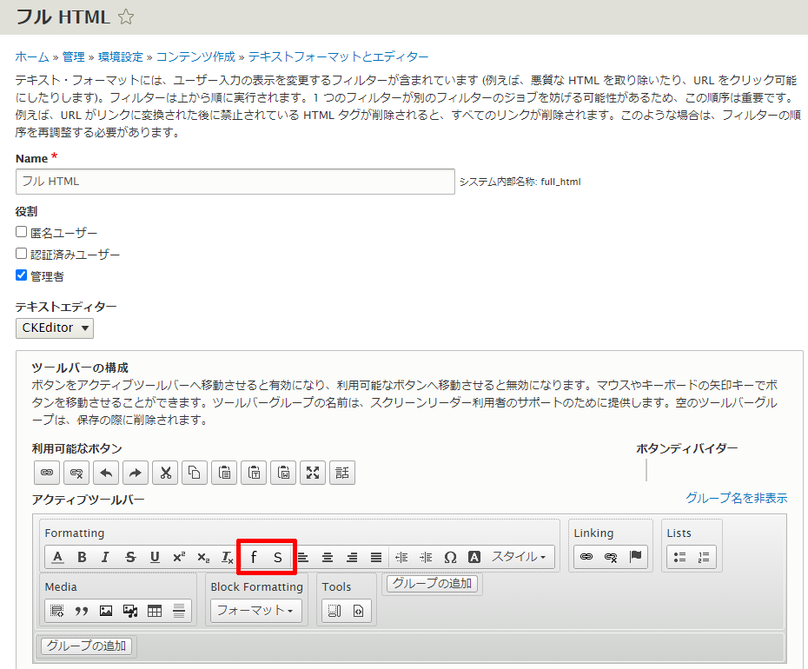Click the ホーム breadcrumb link

[32, 56]
